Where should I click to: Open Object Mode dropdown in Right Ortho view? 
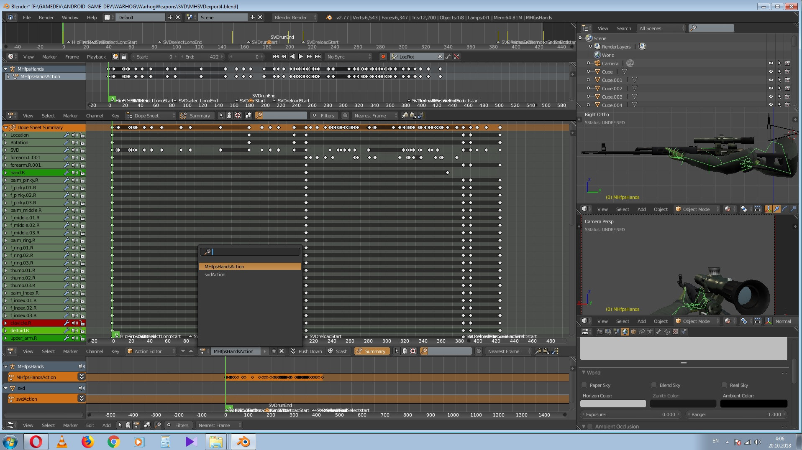coord(697,209)
